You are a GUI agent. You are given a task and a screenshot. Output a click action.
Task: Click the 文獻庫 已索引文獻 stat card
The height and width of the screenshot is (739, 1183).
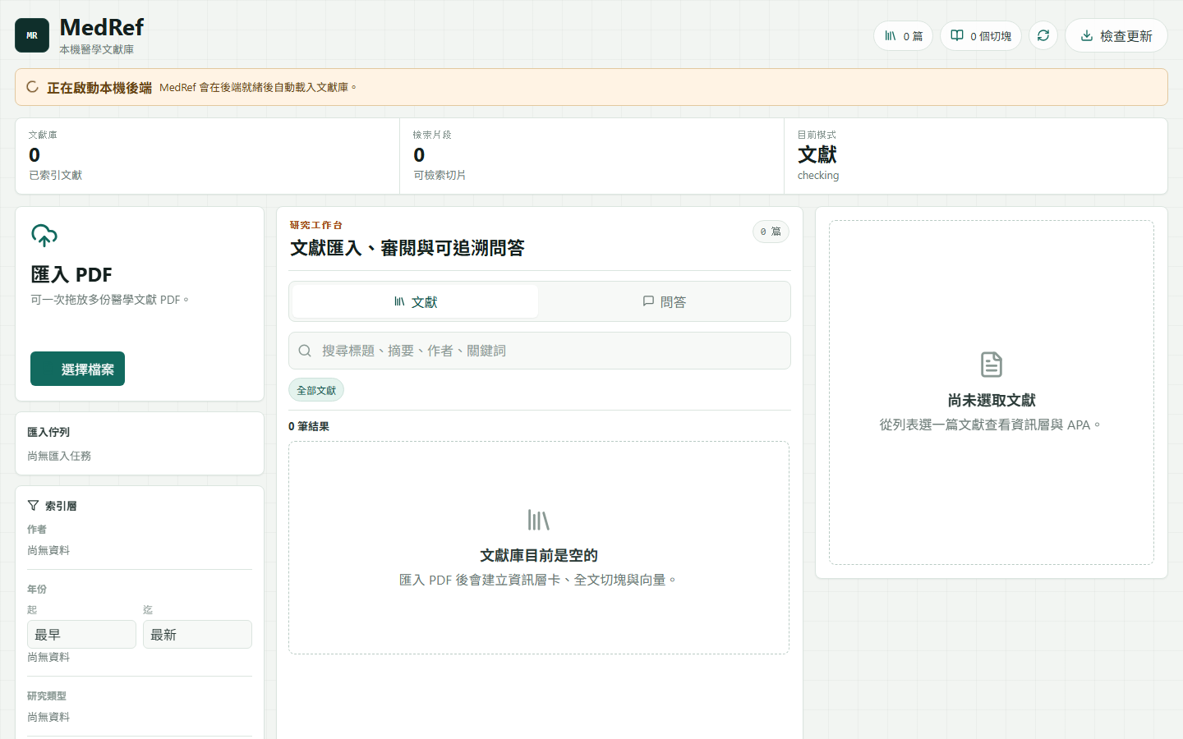click(x=207, y=156)
